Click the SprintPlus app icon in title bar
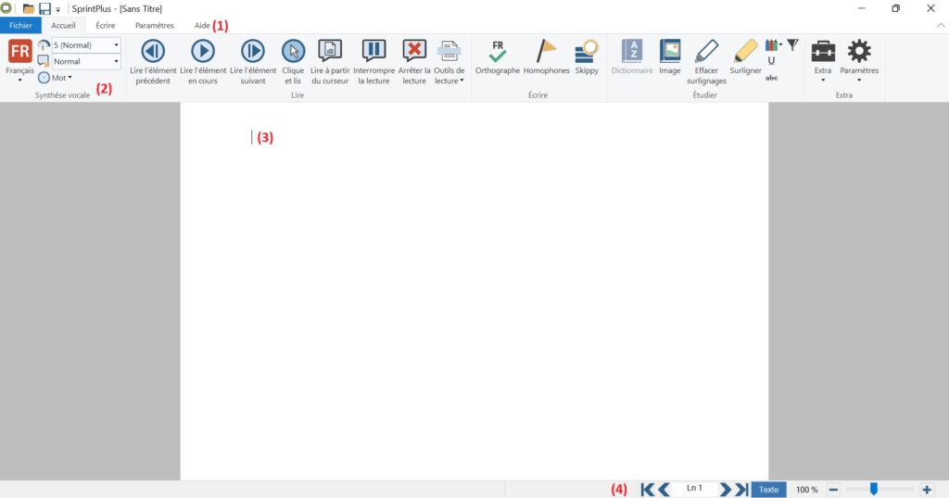 click(x=6, y=8)
